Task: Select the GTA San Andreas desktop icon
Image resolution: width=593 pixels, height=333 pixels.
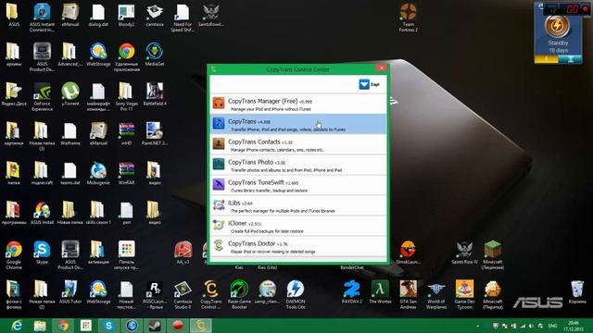Action: pos(408,295)
